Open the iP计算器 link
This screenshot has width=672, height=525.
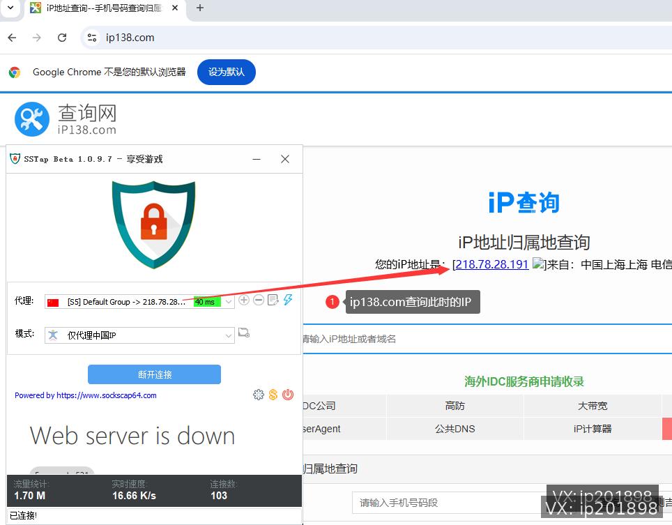pos(593,429)
